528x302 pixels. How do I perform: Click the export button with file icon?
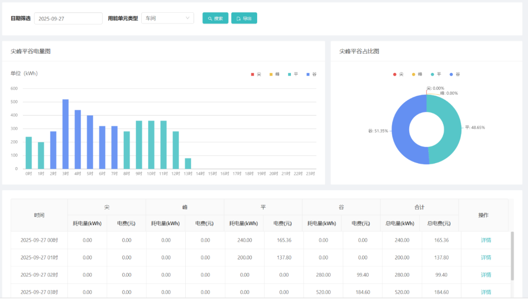(x=244, y=19)
